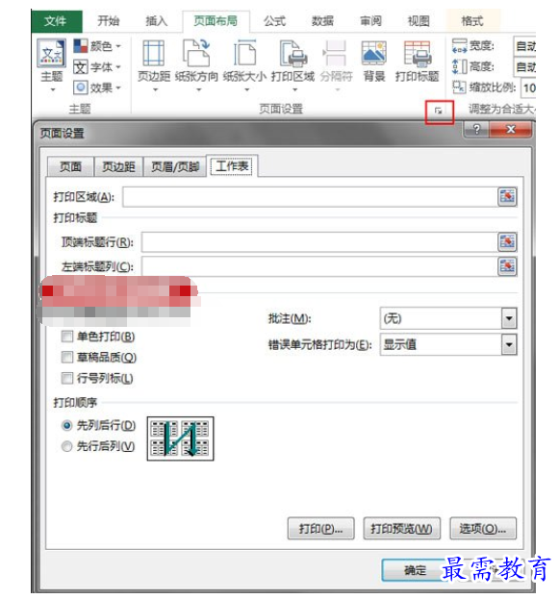Switch to the 插入 insert ribbon tab

pos(157,20)
